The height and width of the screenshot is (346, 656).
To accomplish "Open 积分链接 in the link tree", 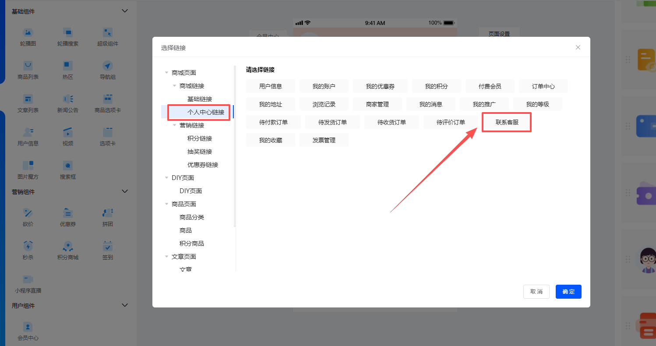I will 200,138.
